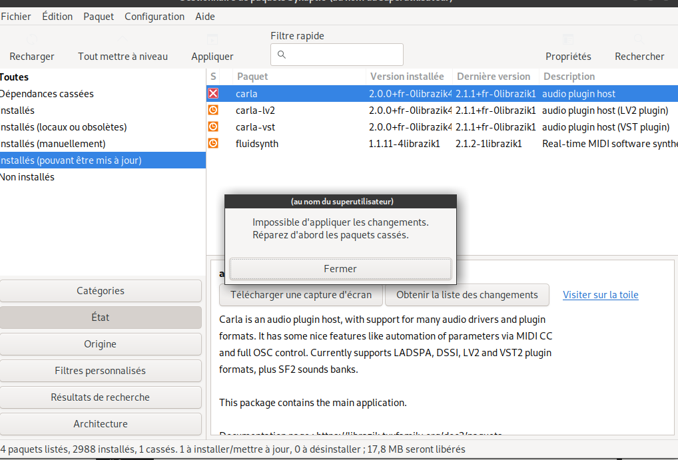Open the Fichier menu
This screenshot has width=678, height=460.
[16, 17]
